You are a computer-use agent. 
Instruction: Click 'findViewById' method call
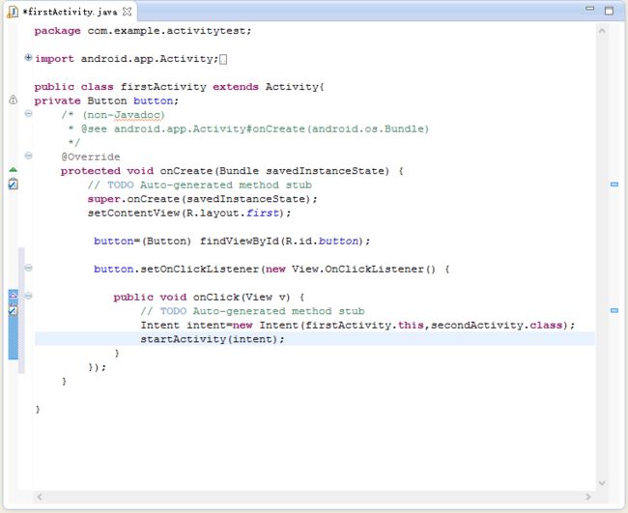pyautogui.click(x=240, y=242)
